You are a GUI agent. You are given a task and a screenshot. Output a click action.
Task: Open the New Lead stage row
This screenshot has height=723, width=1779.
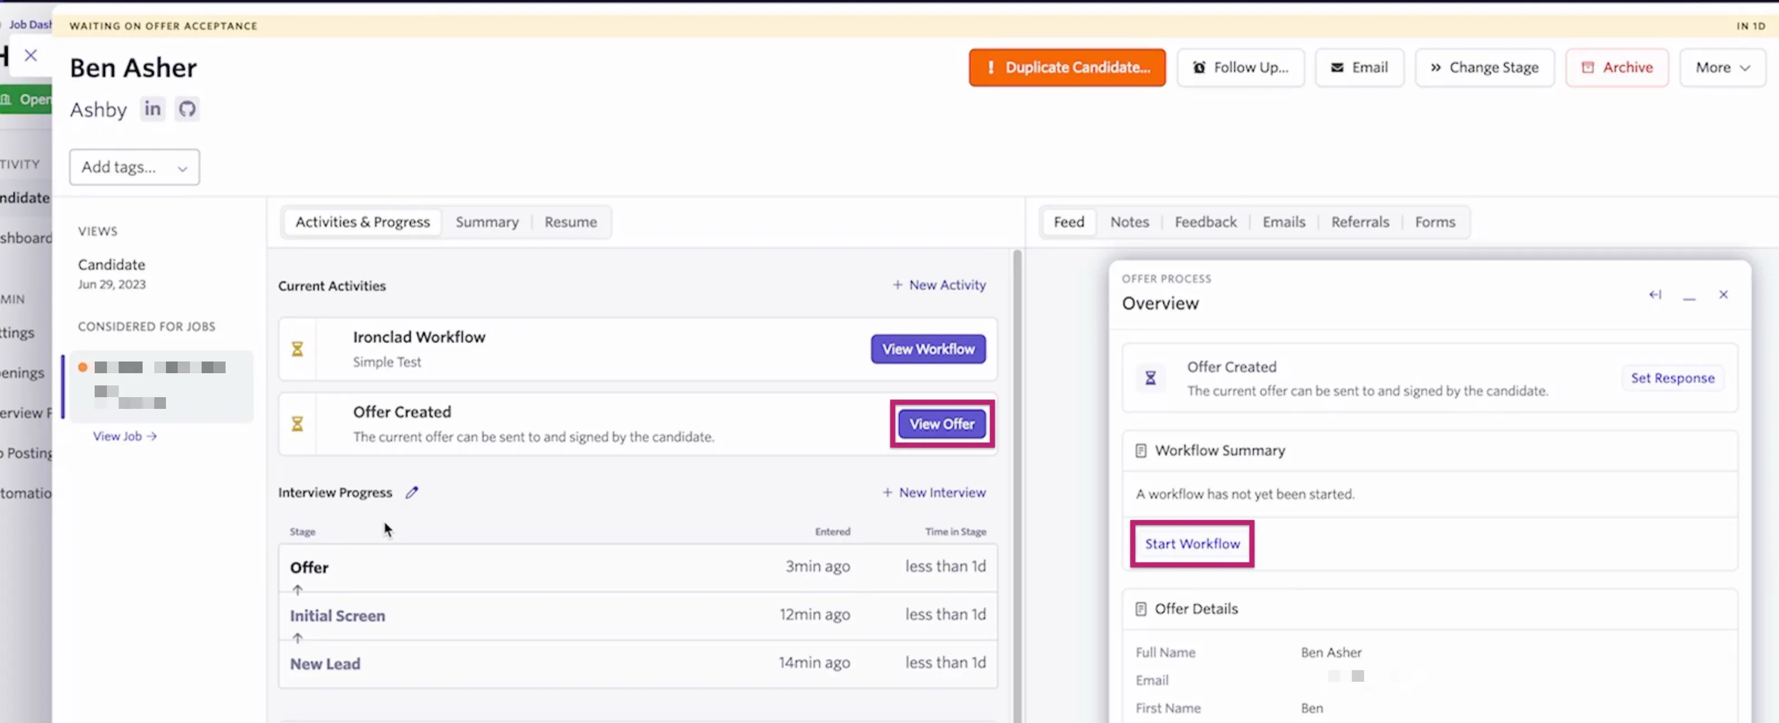[x=637, y=663]
